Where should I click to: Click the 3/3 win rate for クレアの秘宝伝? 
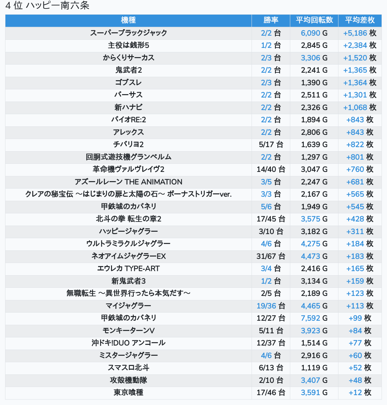[x=266, y=194]
